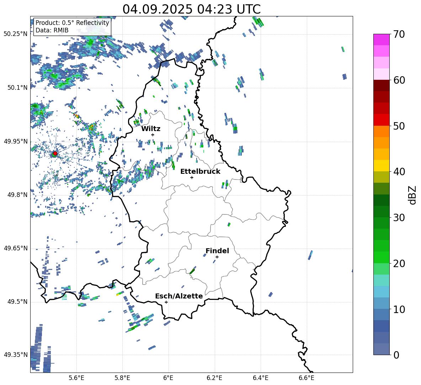
Task: Click the colorbar tick label 50
Action: [399, 126]
